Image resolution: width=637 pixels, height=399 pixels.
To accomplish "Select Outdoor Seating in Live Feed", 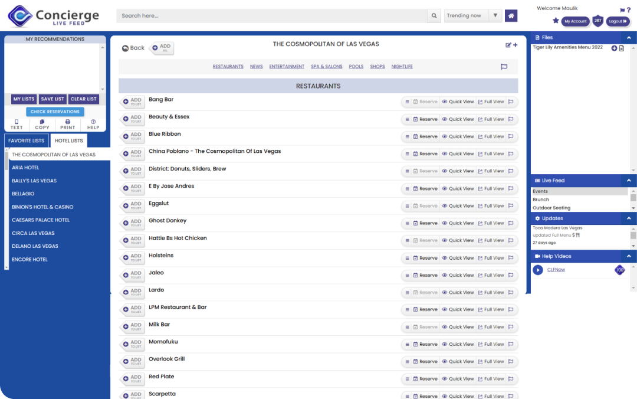I will 580,208.
